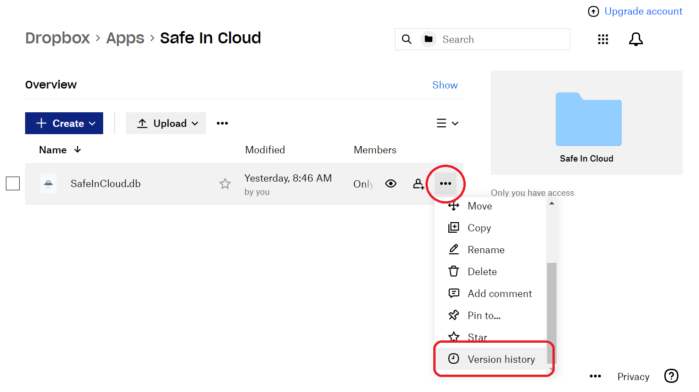The width and height of the screenshot is (699, 392).
Task: Click the 'Yesterday, 8:46 AM' modified time
Action: (288, 178)
